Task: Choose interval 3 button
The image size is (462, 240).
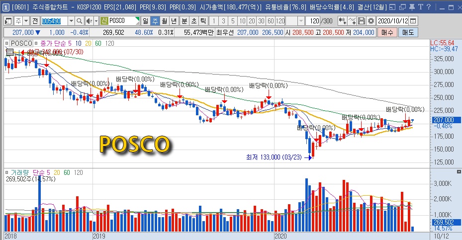Action: pyautogui.click(x=223, y=21)
